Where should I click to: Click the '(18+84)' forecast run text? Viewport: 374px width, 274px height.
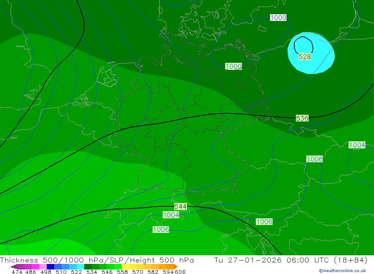point(350,260)
